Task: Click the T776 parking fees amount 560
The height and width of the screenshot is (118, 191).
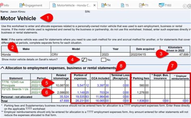Action: click(x=141, y=86)
